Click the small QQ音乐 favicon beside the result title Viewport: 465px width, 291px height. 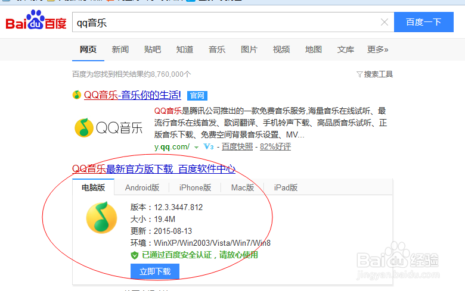pyautogui.click(x=76, y=95)
